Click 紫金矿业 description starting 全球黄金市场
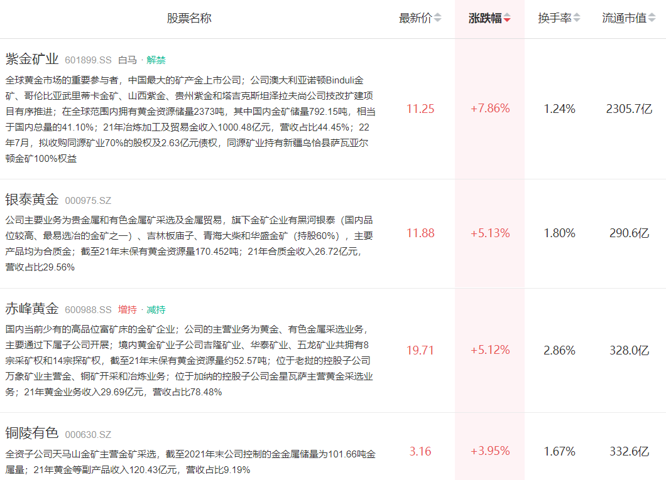 tap(190, 119)
